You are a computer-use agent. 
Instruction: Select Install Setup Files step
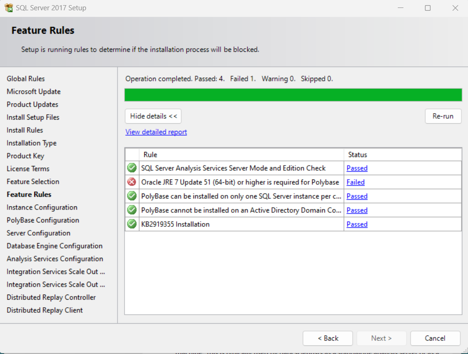[33, 117]
